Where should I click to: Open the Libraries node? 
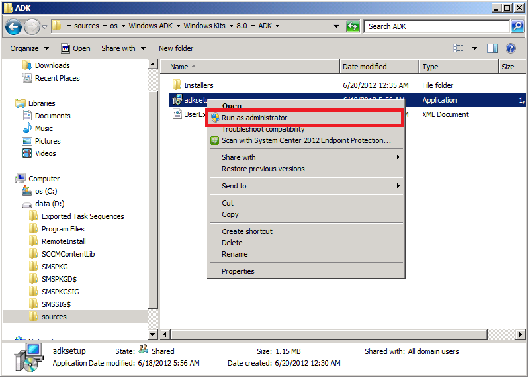tap(35, 103)
